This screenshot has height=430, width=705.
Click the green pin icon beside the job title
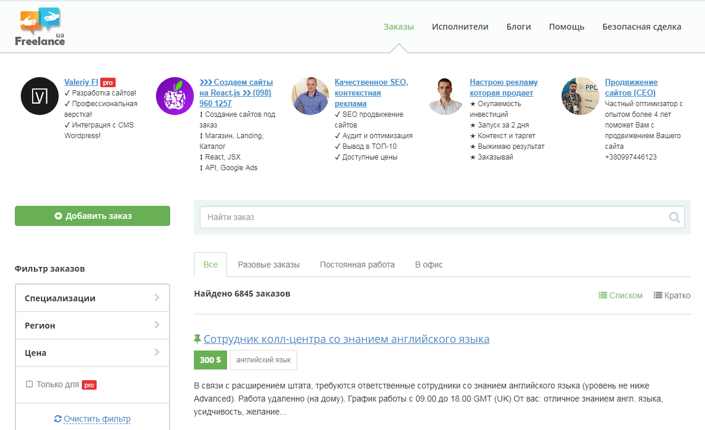(197, 339)
